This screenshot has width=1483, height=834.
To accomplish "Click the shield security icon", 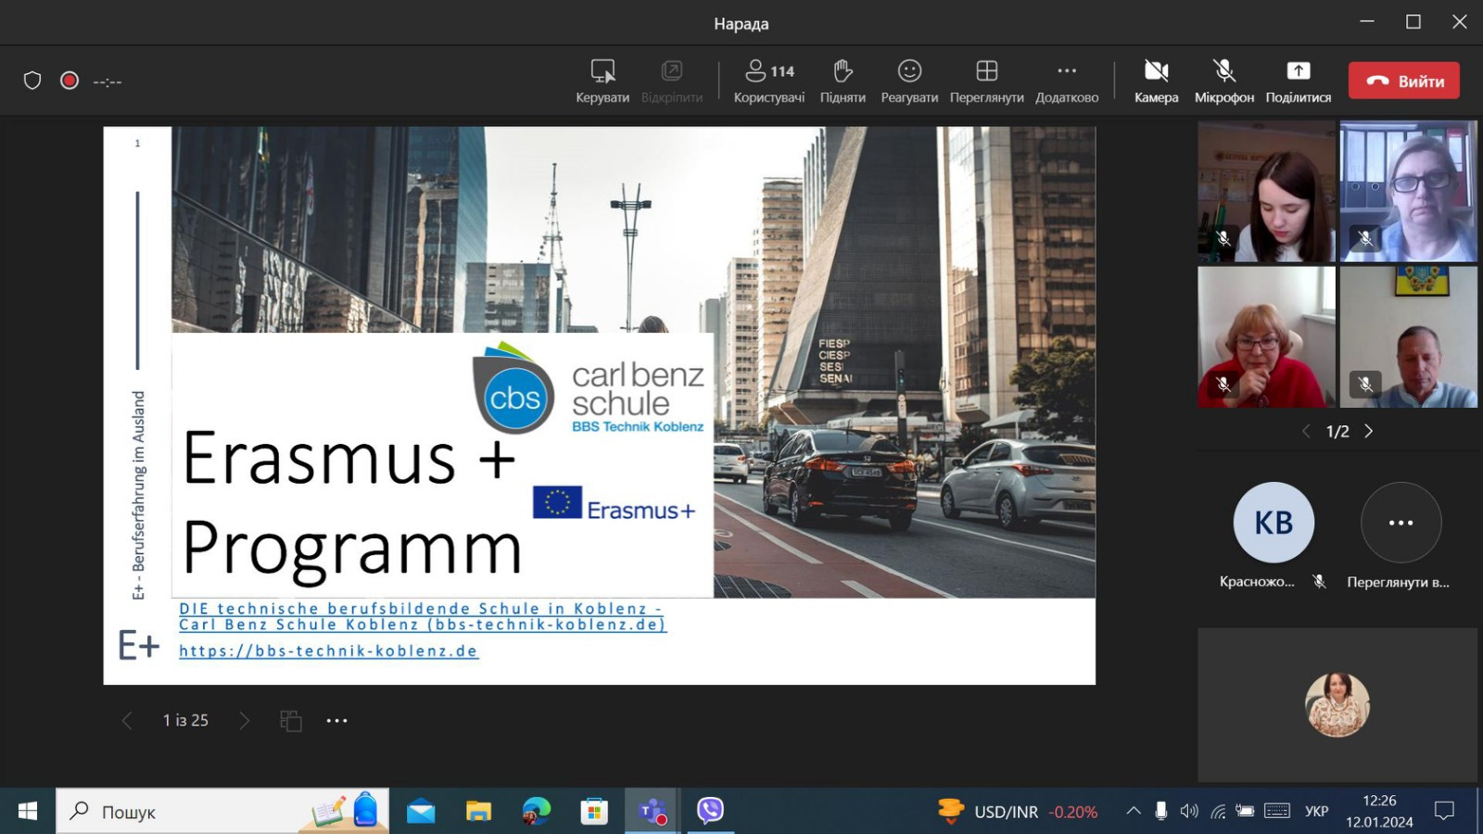I will pyautogui.click(x=32, y=81).
